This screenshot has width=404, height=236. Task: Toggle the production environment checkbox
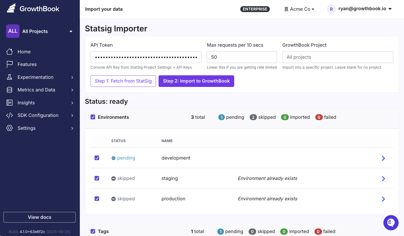point(97,199)
